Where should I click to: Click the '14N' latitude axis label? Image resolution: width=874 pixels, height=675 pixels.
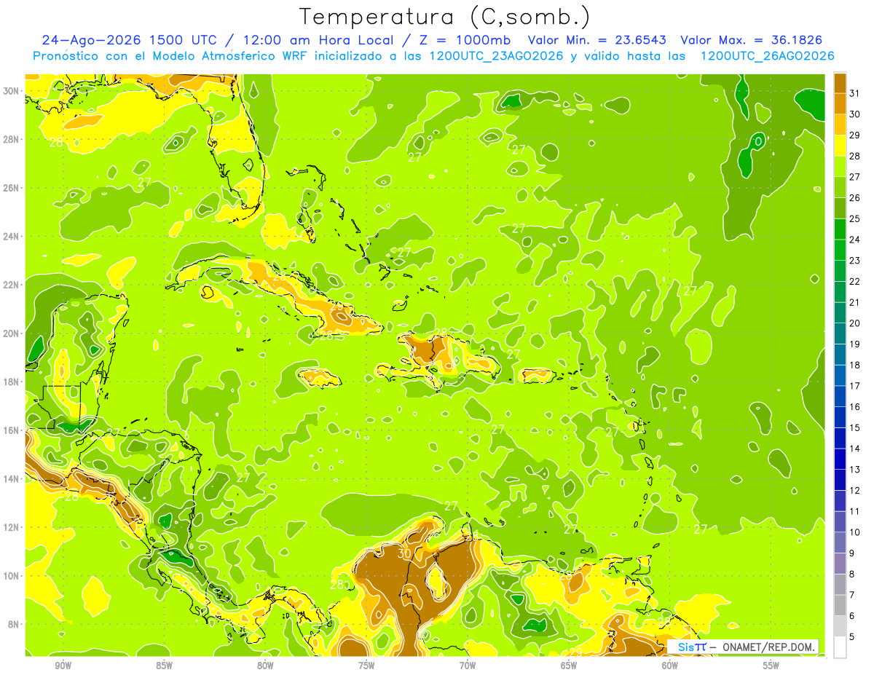[x=12, y=479]
